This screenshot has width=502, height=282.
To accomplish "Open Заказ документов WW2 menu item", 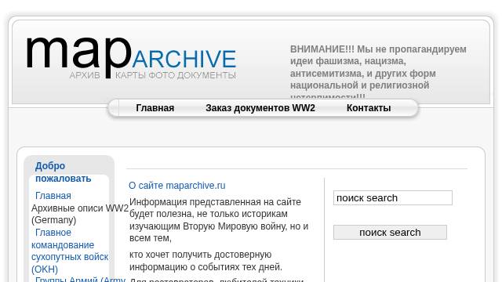I will 260,108.
